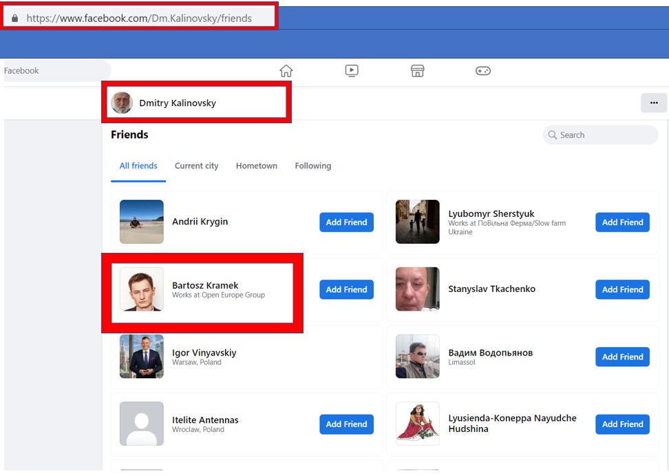Add Friend for Lyusienda-Koneppa Nayudche Hudshina

point(622,424)
